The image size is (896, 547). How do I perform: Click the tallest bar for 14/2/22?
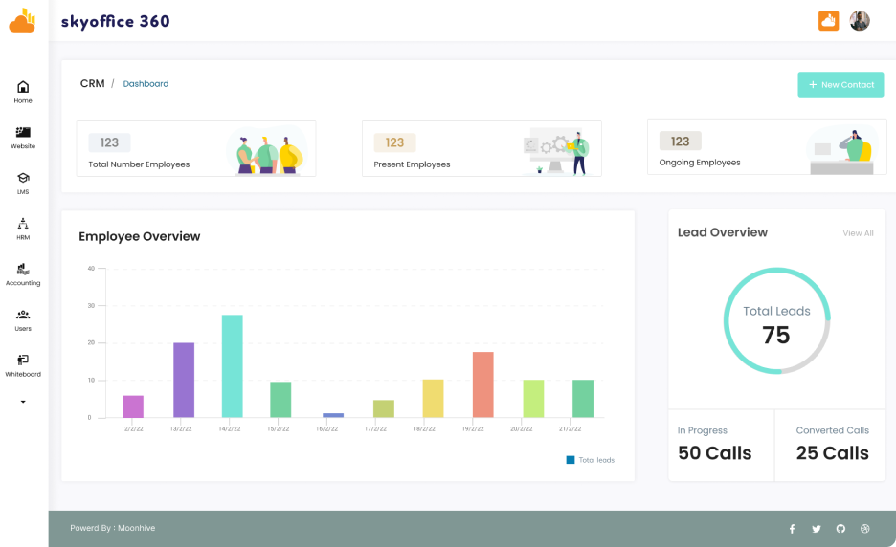coord(232,365)
